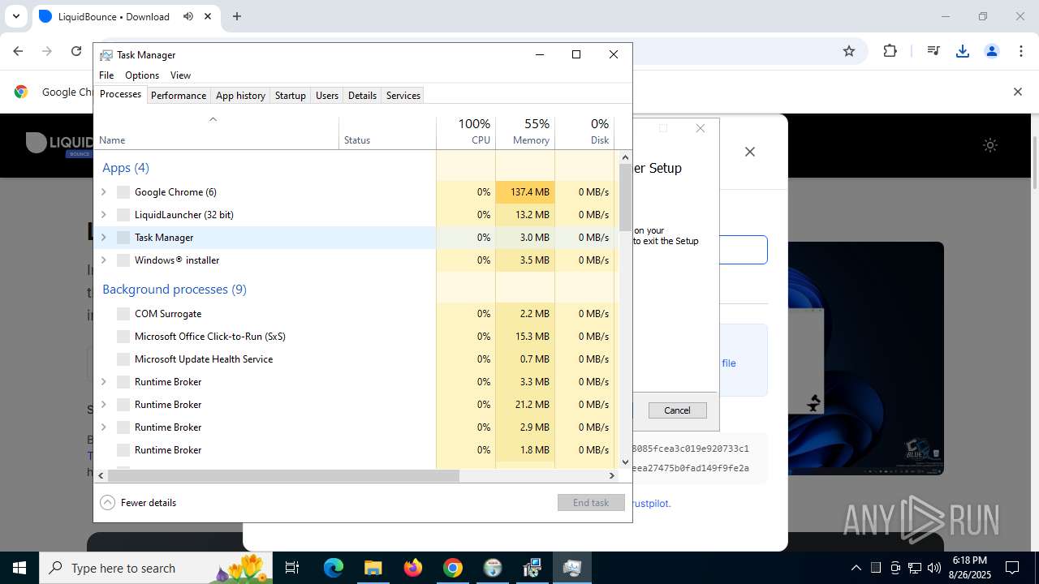This screenshot has width=1039, height=584.
Task: Click the LiquidLauncher process icon
Action: point(123,215)
